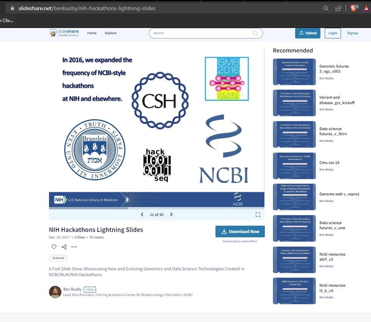Viewport: 371px width, 322px height.
Task: Click the 'Download to read offline' text
Action: click(240, 241)
